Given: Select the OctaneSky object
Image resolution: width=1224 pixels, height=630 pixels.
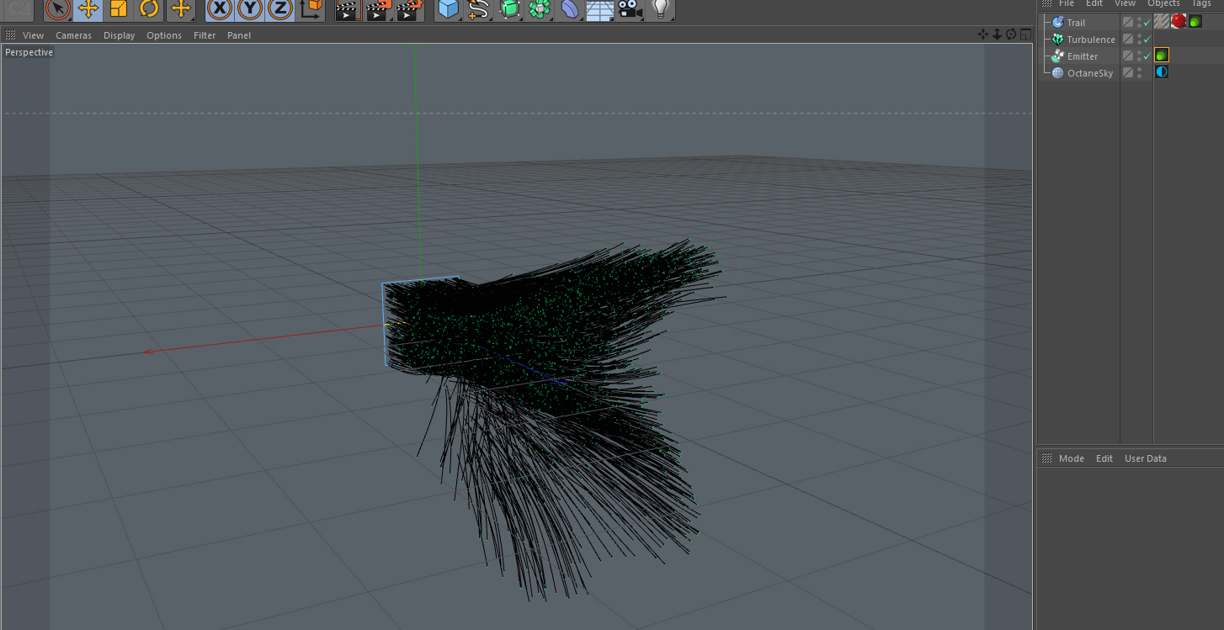Looking at the screenshot, I should coord(1090,73).
